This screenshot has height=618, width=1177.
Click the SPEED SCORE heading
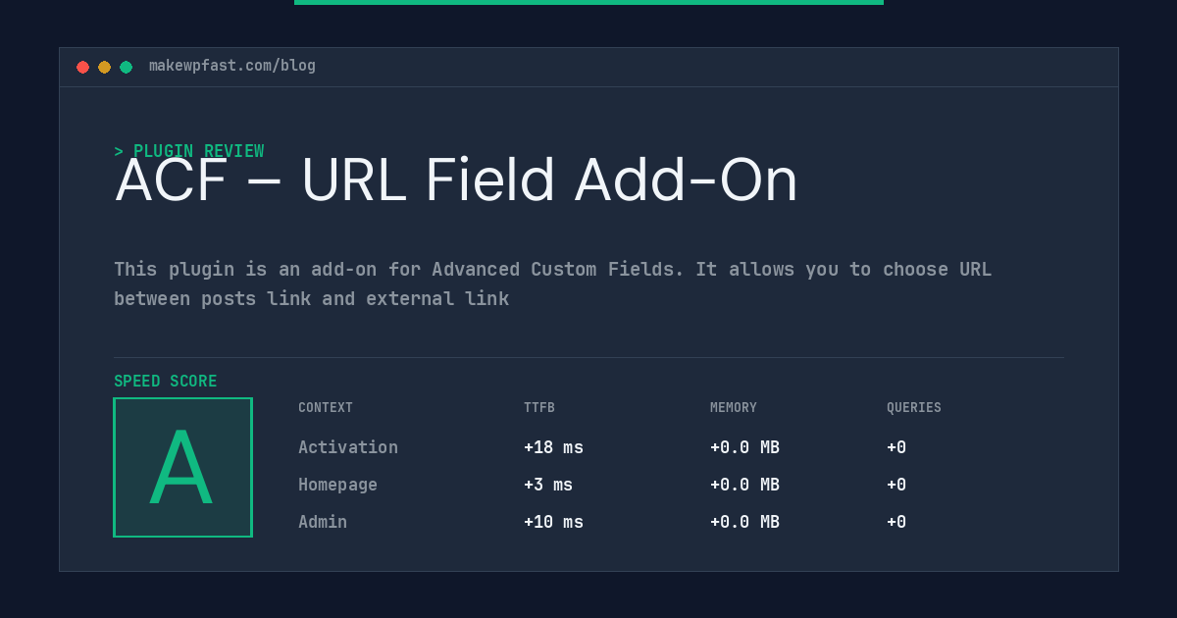point(166,382)
